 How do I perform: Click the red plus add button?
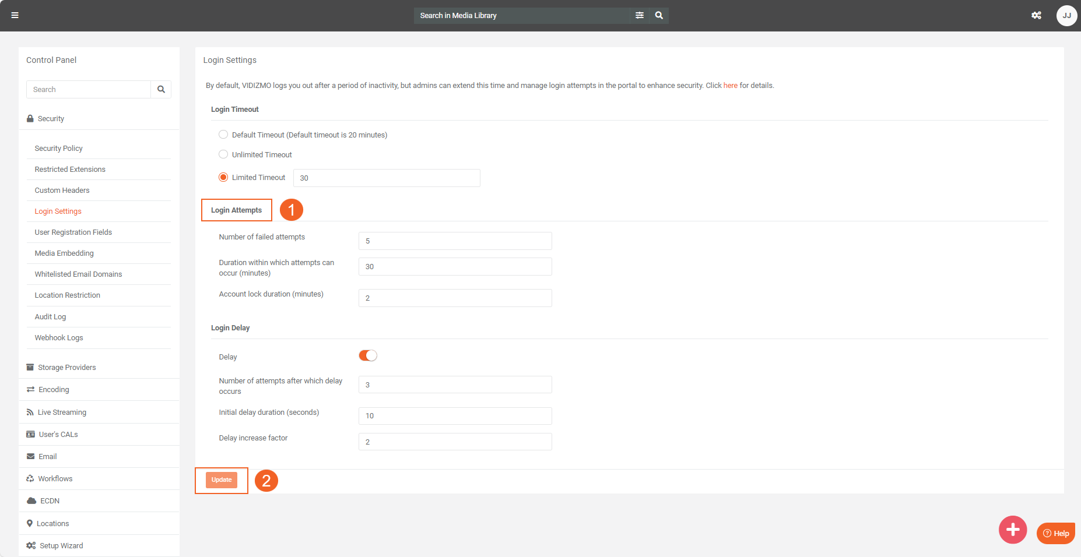[1013, 530]
